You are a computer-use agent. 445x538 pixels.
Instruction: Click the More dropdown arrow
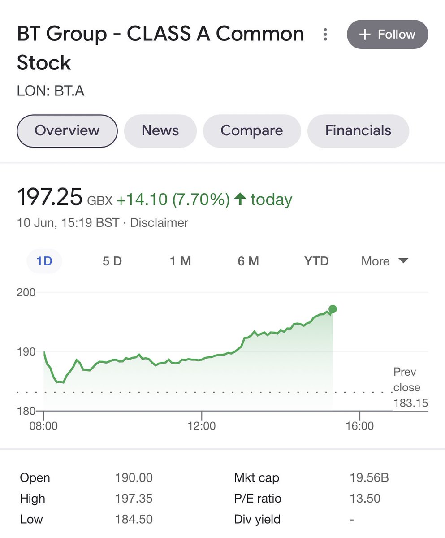point(403,261)
